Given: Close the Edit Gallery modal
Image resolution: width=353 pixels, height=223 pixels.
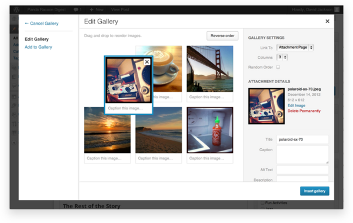Looking at the screenshot, I should pos(327,21).
